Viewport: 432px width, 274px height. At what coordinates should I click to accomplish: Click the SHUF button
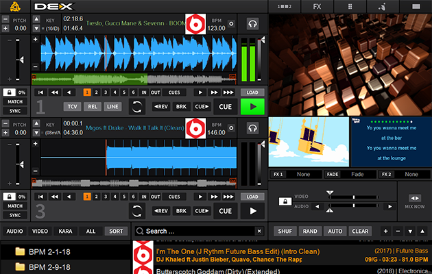tap(285, 232)
